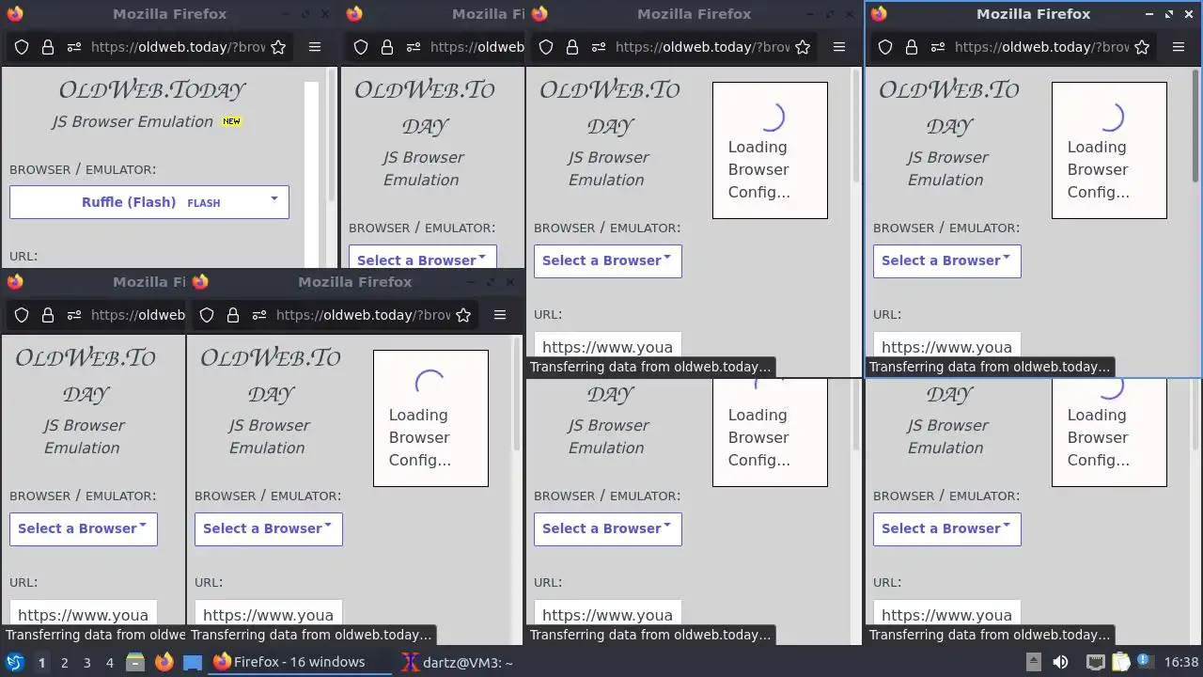Click the padlock site info icon in the Ruffle (Flash) window
1203x677 pixels.
(x=48, y=47)
